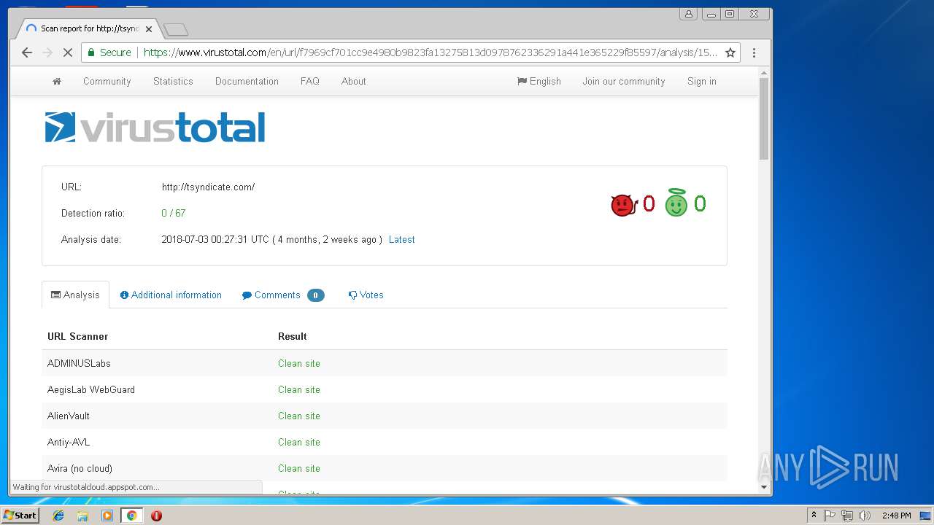Image resolution: width=934 pixels, height=525 pixels.
Task: Click the 0 / 67 detection ratio
Action: coord(174,213)
